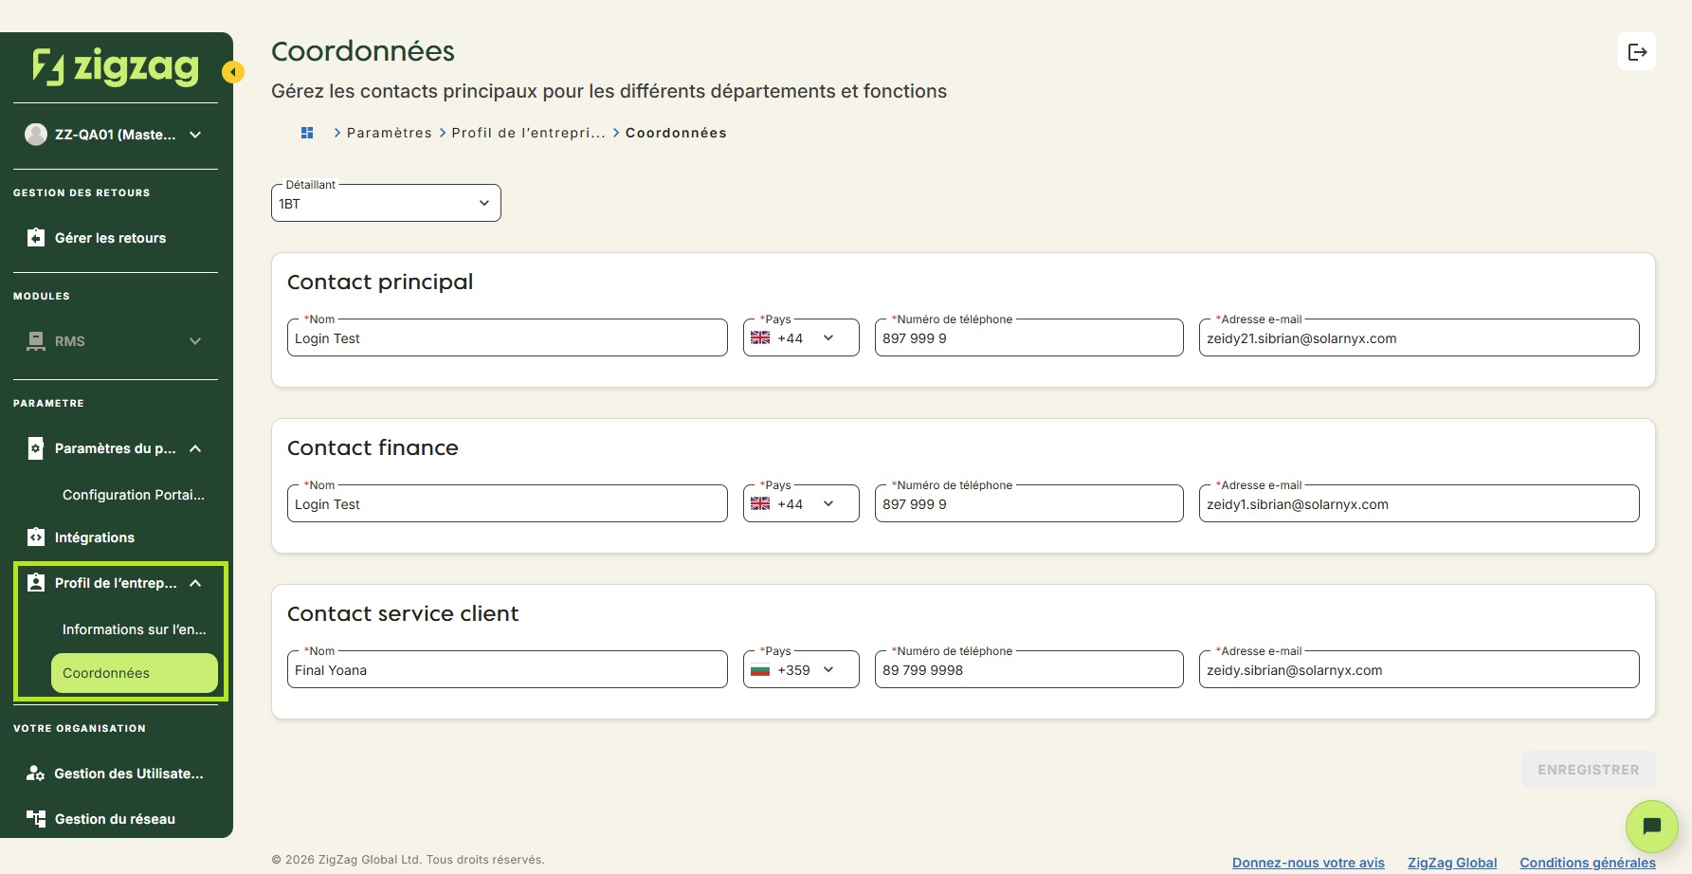This screenshot has height=874, width=1692.
Task: Click the Gestion du réseau icon
Action: [36, 819]
